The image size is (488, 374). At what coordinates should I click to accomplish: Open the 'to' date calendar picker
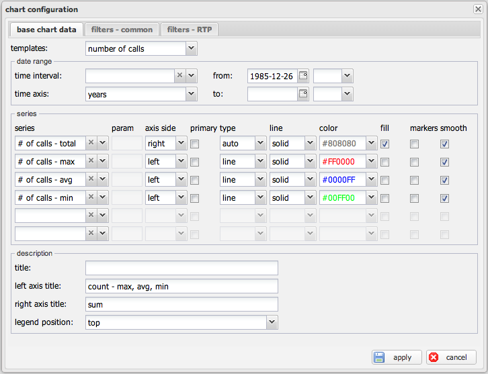[303, 94]
